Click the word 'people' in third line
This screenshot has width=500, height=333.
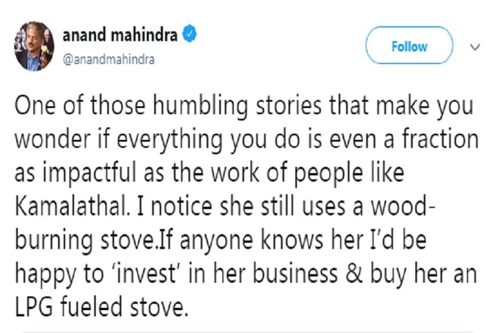pyautogui.click(x=328, y=174)
